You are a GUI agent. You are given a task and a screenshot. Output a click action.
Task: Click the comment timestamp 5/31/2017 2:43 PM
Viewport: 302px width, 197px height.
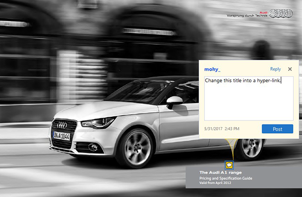pos(222,129)
